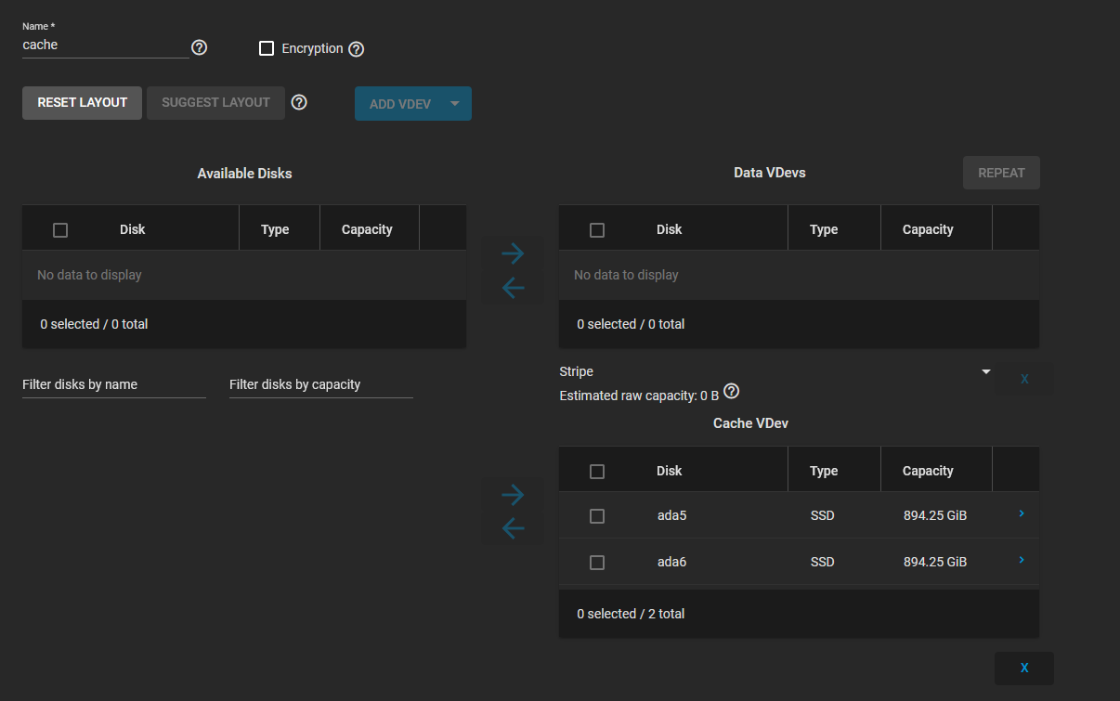Viewport: 1120px width, 701px height.
Task: Click help icon for Estimated raw capacity
Action: click(732, 391)
